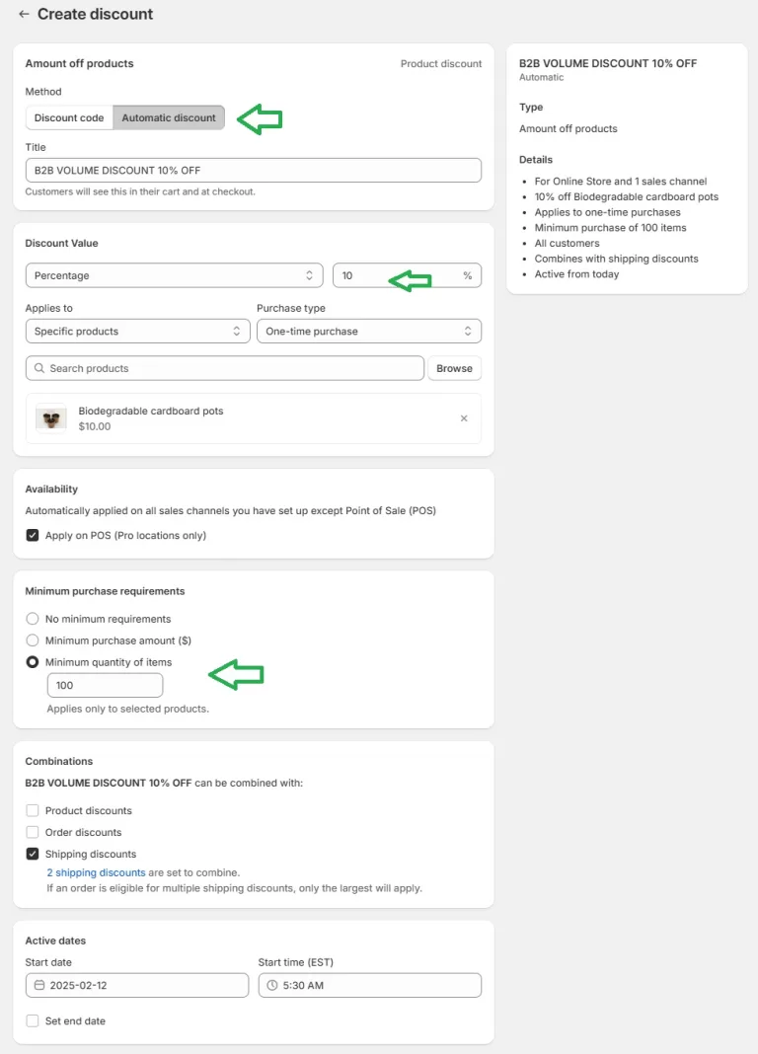758x1054 pixels.
Task: Click the calendar icon in Start date field
Action: [x=39, y=985]
